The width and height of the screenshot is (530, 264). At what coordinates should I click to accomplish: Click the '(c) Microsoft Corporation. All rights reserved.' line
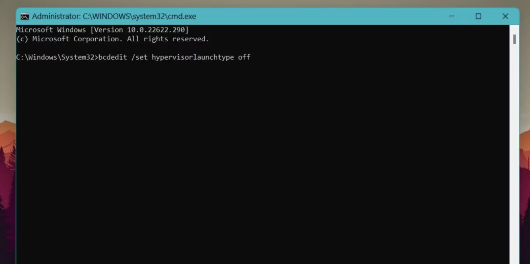coord(113,39)
